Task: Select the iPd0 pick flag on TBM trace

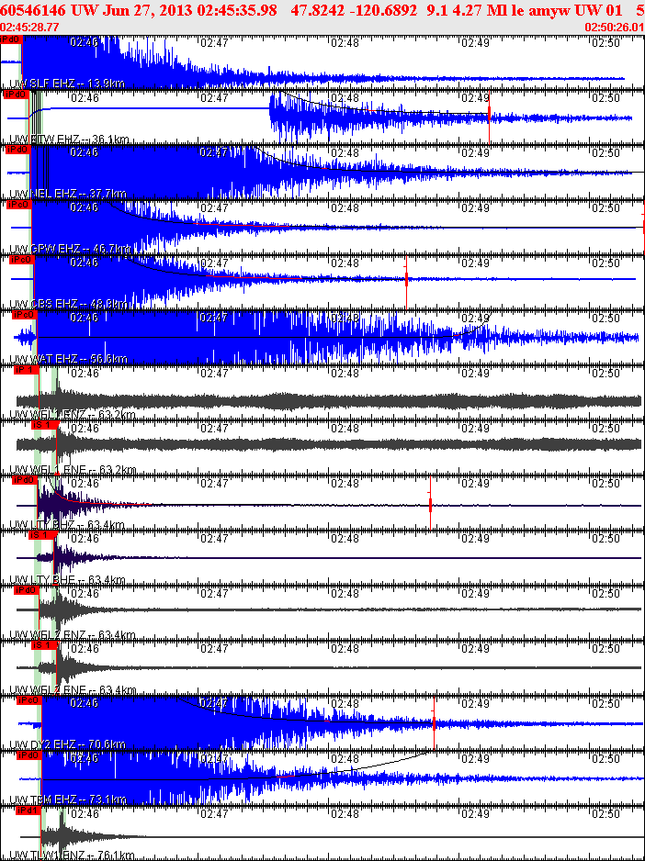Action: click(x=29, y=755)
